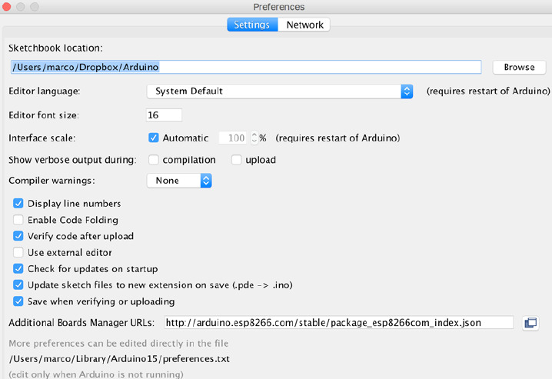
Task: Select the Settings tab
Action: [252, 25]
